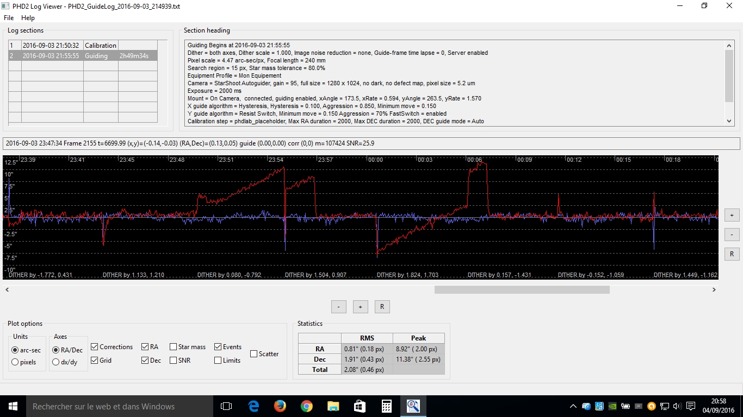Click the graph's horizontal scrollbar thumb
The width and height of the screenshot is (743, 417).
coord(522,290)
